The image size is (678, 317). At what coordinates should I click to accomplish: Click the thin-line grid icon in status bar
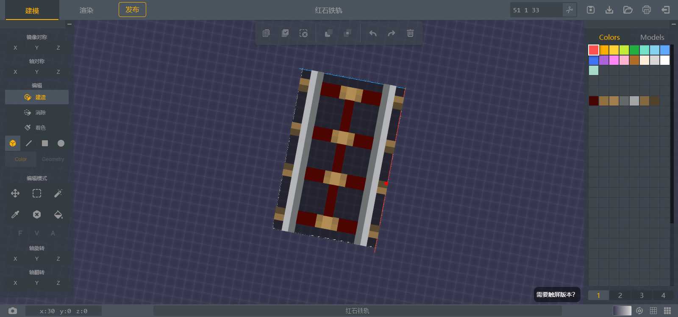[653, 311]
